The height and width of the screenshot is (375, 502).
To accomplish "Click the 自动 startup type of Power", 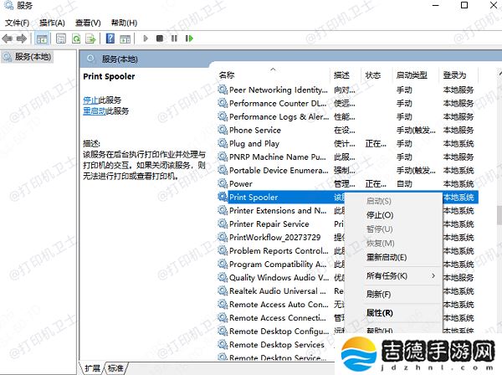I will (x=404, y=183).
